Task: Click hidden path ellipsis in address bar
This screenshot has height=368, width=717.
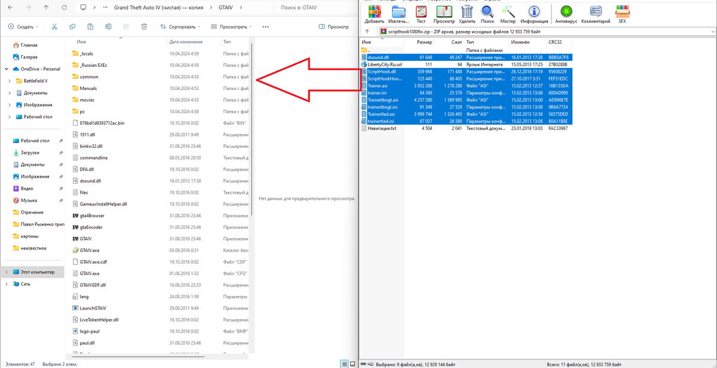Action: tap(106, 8)
